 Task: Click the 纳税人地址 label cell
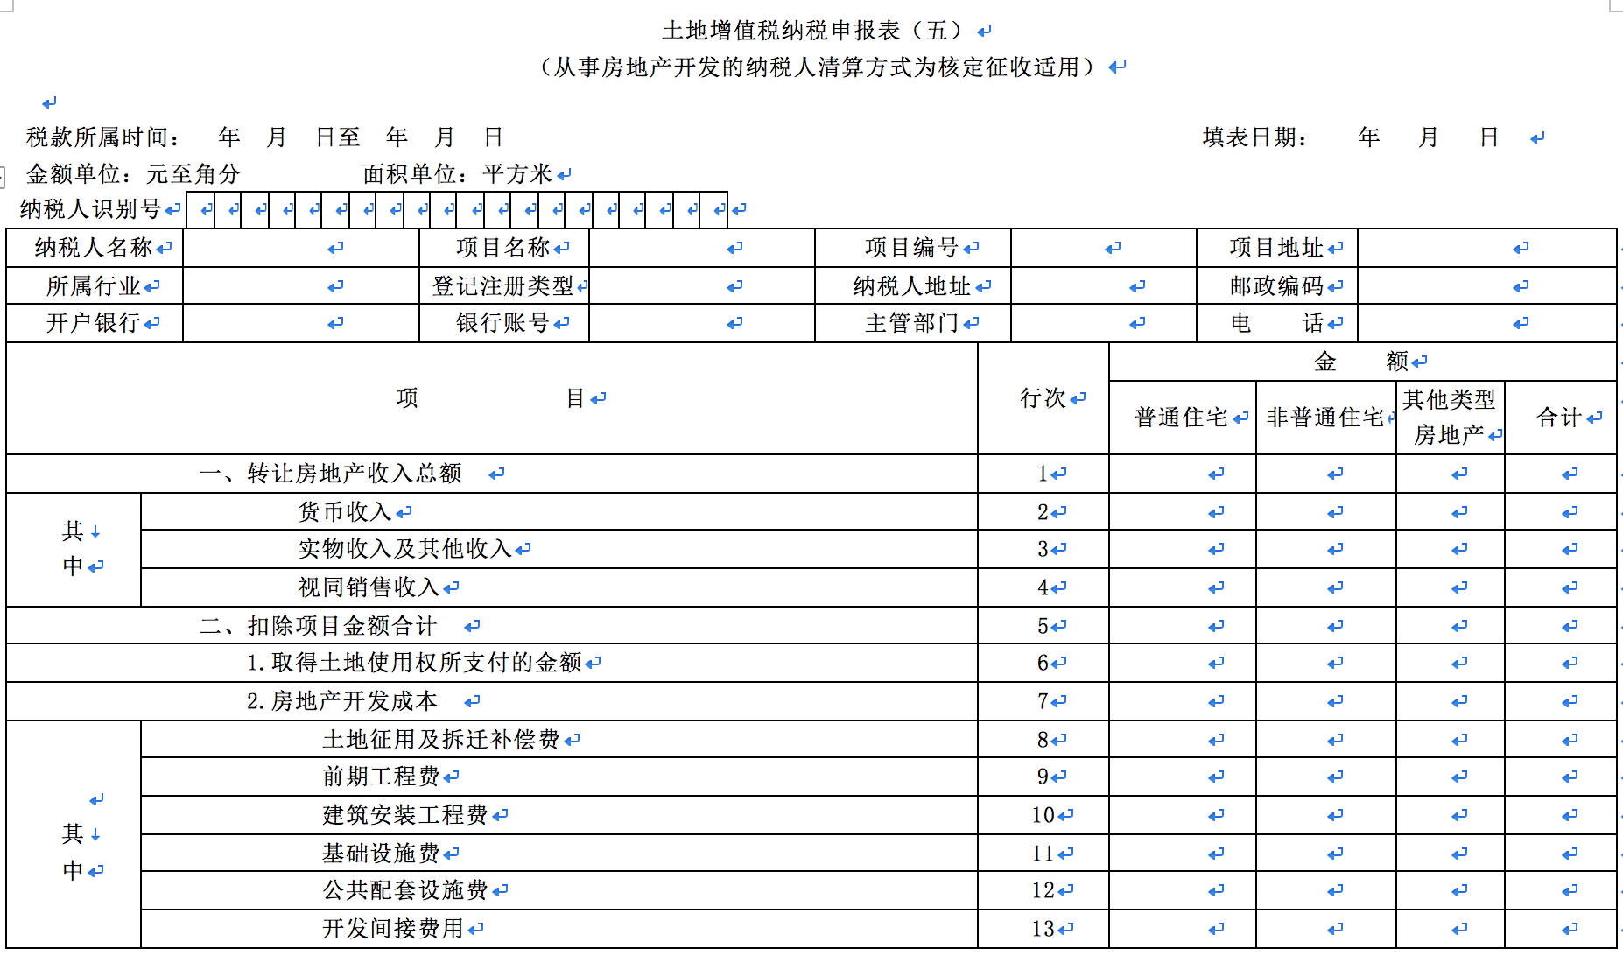(913, 286)
